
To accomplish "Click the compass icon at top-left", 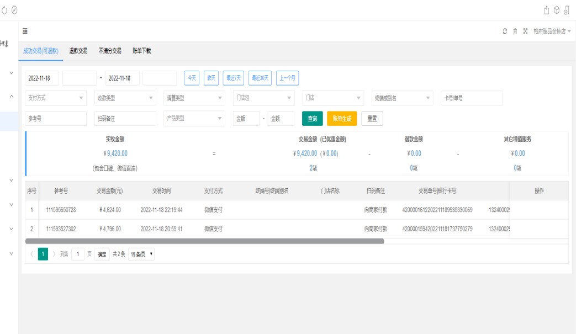I will [x=14, y=10].
